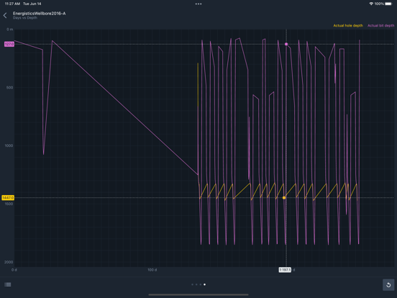Select the third page indicator dot
The width and height of the screenshot is (397, 298).
tap(201, 284)
